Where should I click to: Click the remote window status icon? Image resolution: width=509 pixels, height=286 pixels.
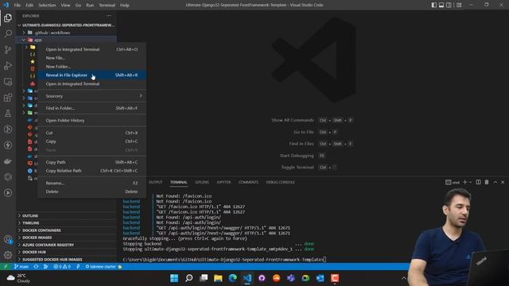point(6,267)
